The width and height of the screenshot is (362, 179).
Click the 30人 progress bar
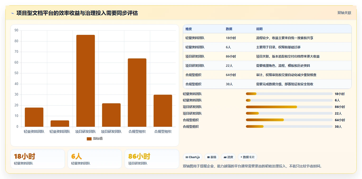(x=289, y=126)
